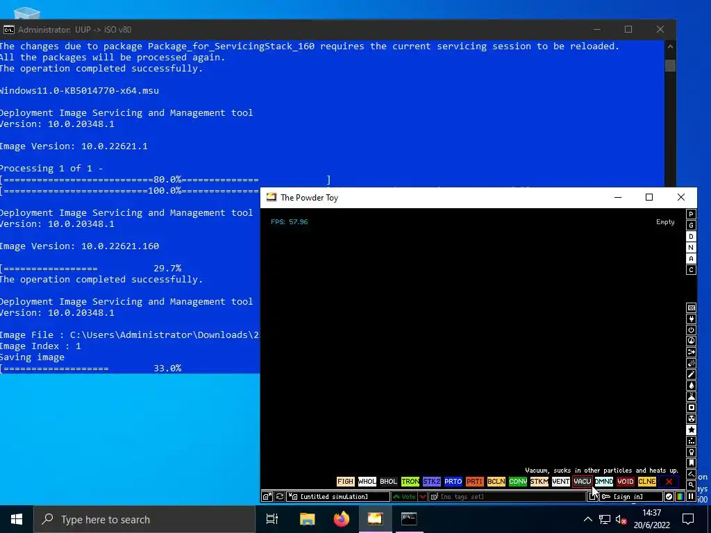Toggle the D view button
Screen dimensions: 711x533
click(691, 237)
